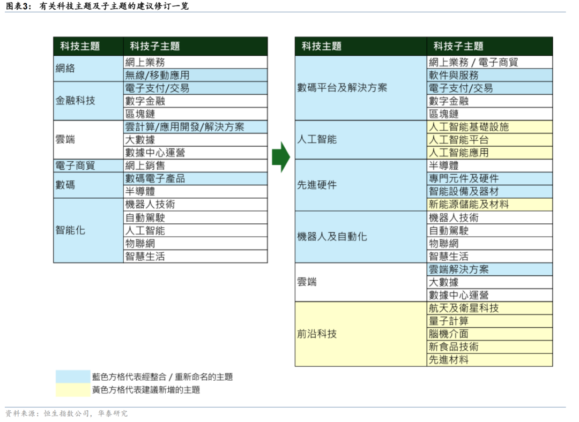This screenshot has width=579, height=422.
Task: Click '物聯網' sub-theme under '機器人及自動化' theme
Action: coord(489,244)
